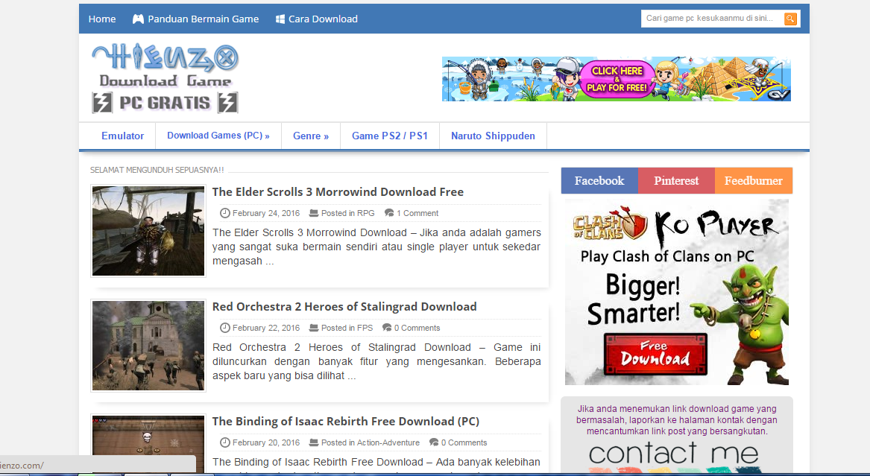Viewport: 870px width, 476px height.
Task: Open the FPS category link
Action: [365, 328]
